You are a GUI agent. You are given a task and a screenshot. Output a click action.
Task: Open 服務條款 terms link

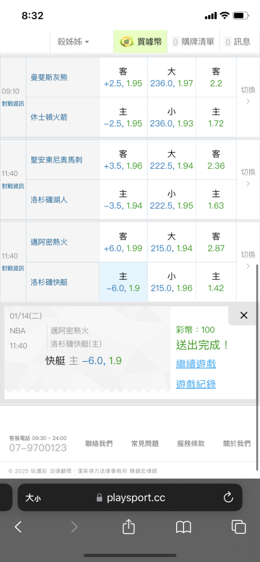point(191,444)
